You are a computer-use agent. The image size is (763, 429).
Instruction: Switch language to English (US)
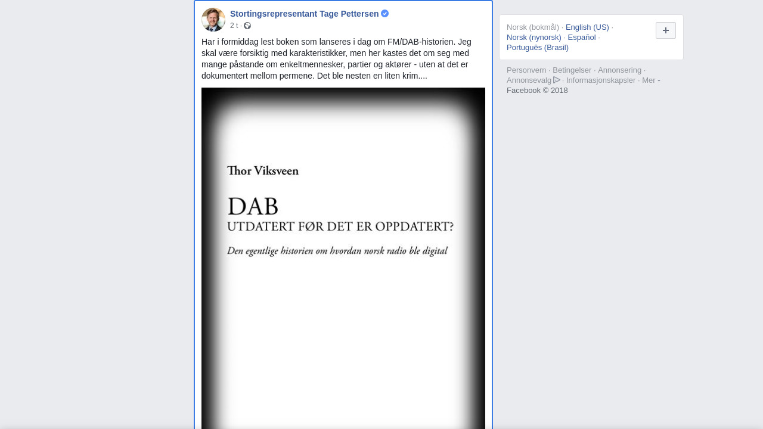(x=587, y=27)
